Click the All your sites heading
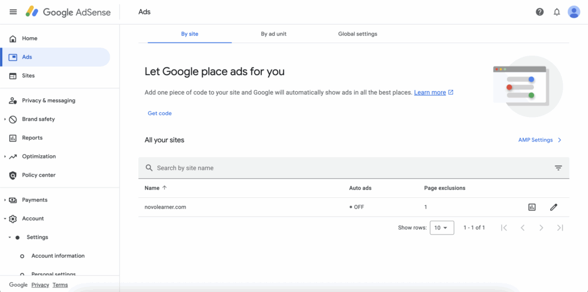The height and width of the screenshot is (292, 588). (x=165, y=140)
